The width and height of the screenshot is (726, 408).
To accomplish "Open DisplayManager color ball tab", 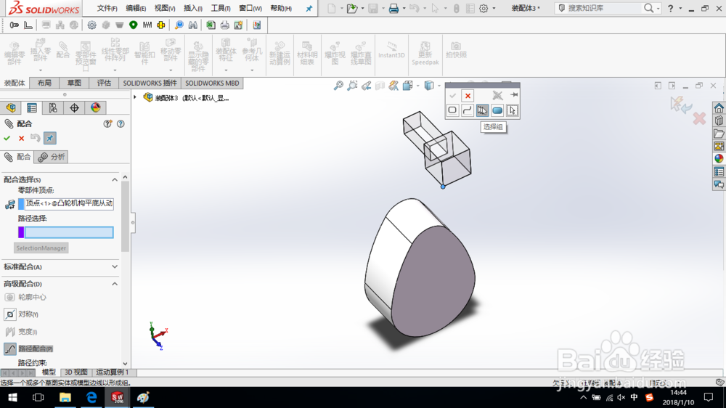I will point(95,108).
